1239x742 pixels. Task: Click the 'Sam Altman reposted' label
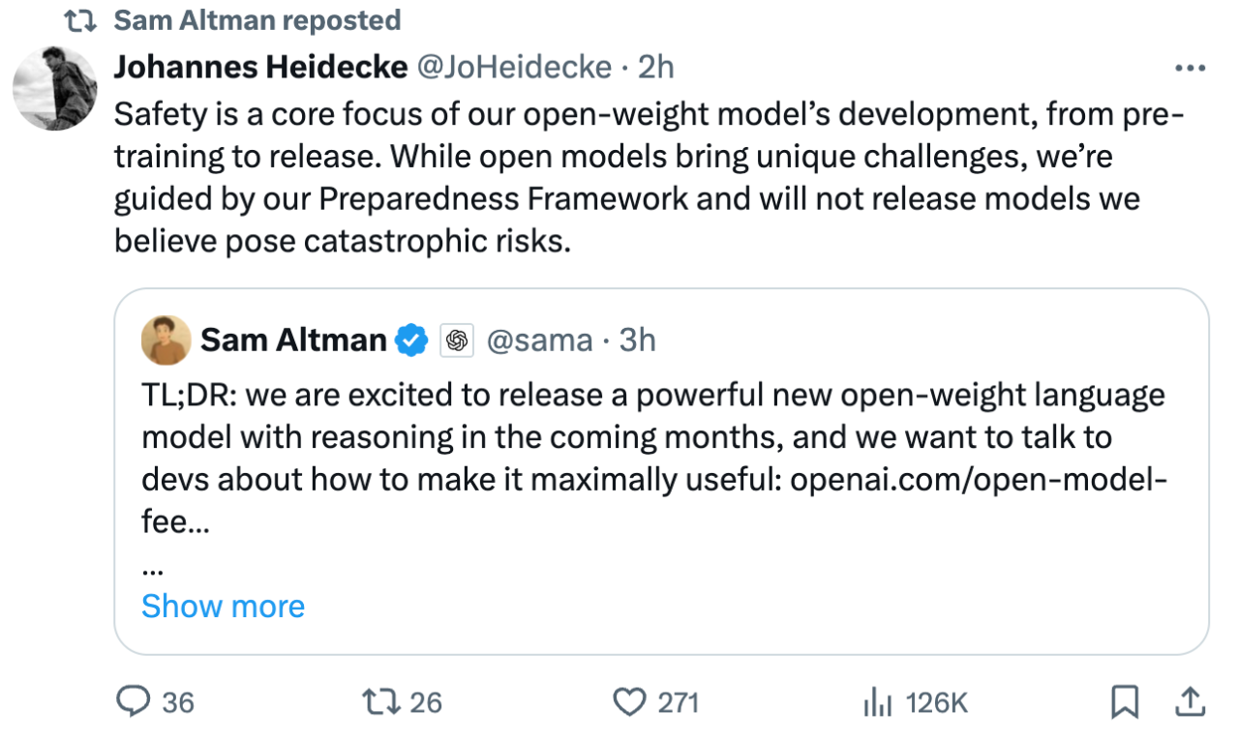point(257,20)
